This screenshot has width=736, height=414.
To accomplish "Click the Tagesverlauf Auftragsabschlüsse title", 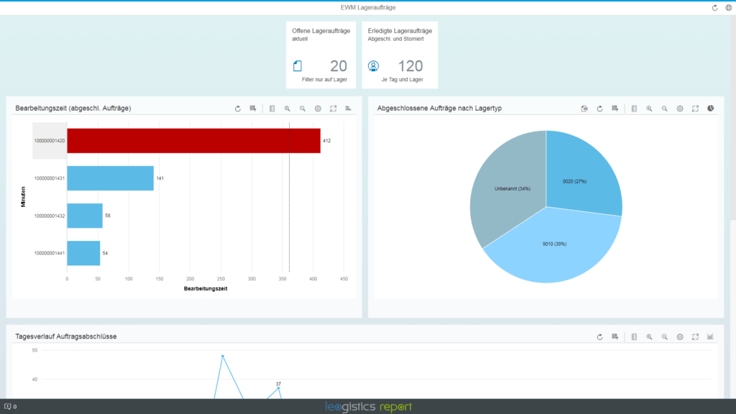I will tap(65, 336).
